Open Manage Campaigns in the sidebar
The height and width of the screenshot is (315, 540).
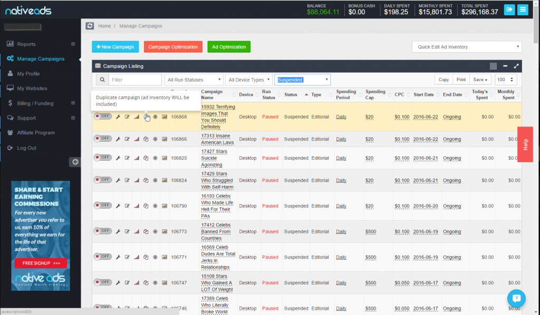coord(40,59)
